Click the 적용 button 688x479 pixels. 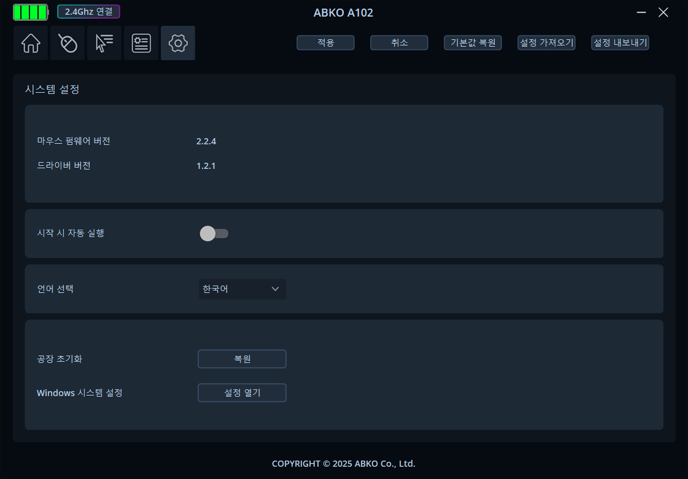tap(325, 42)
